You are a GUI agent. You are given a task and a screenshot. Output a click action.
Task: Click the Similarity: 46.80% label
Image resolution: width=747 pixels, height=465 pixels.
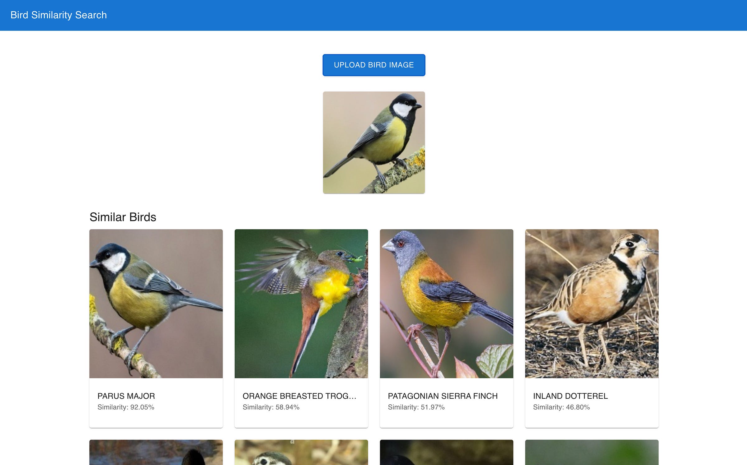tap(561, 407)
